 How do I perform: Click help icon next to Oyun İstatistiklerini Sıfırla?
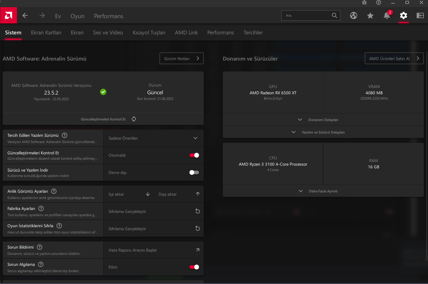coord(59,226)
